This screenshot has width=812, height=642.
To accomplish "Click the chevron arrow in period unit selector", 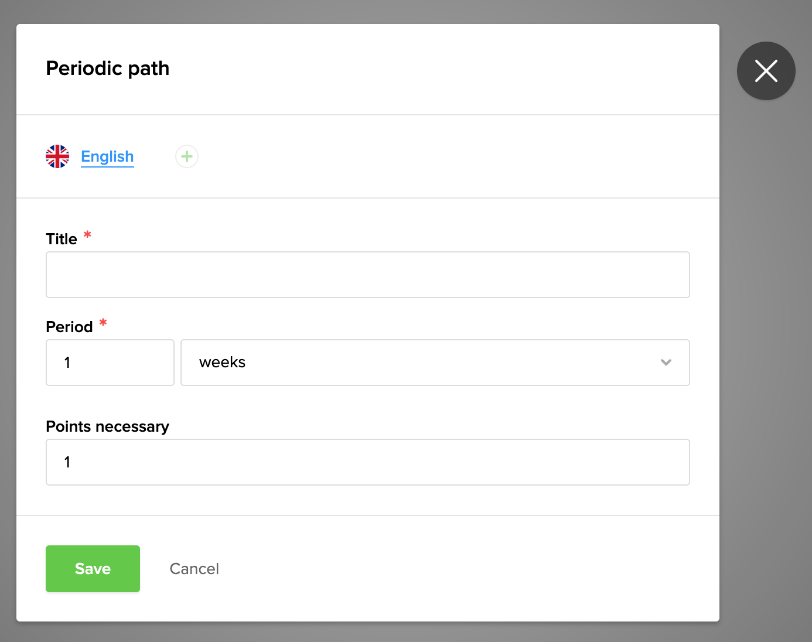I will click(666, 363).
